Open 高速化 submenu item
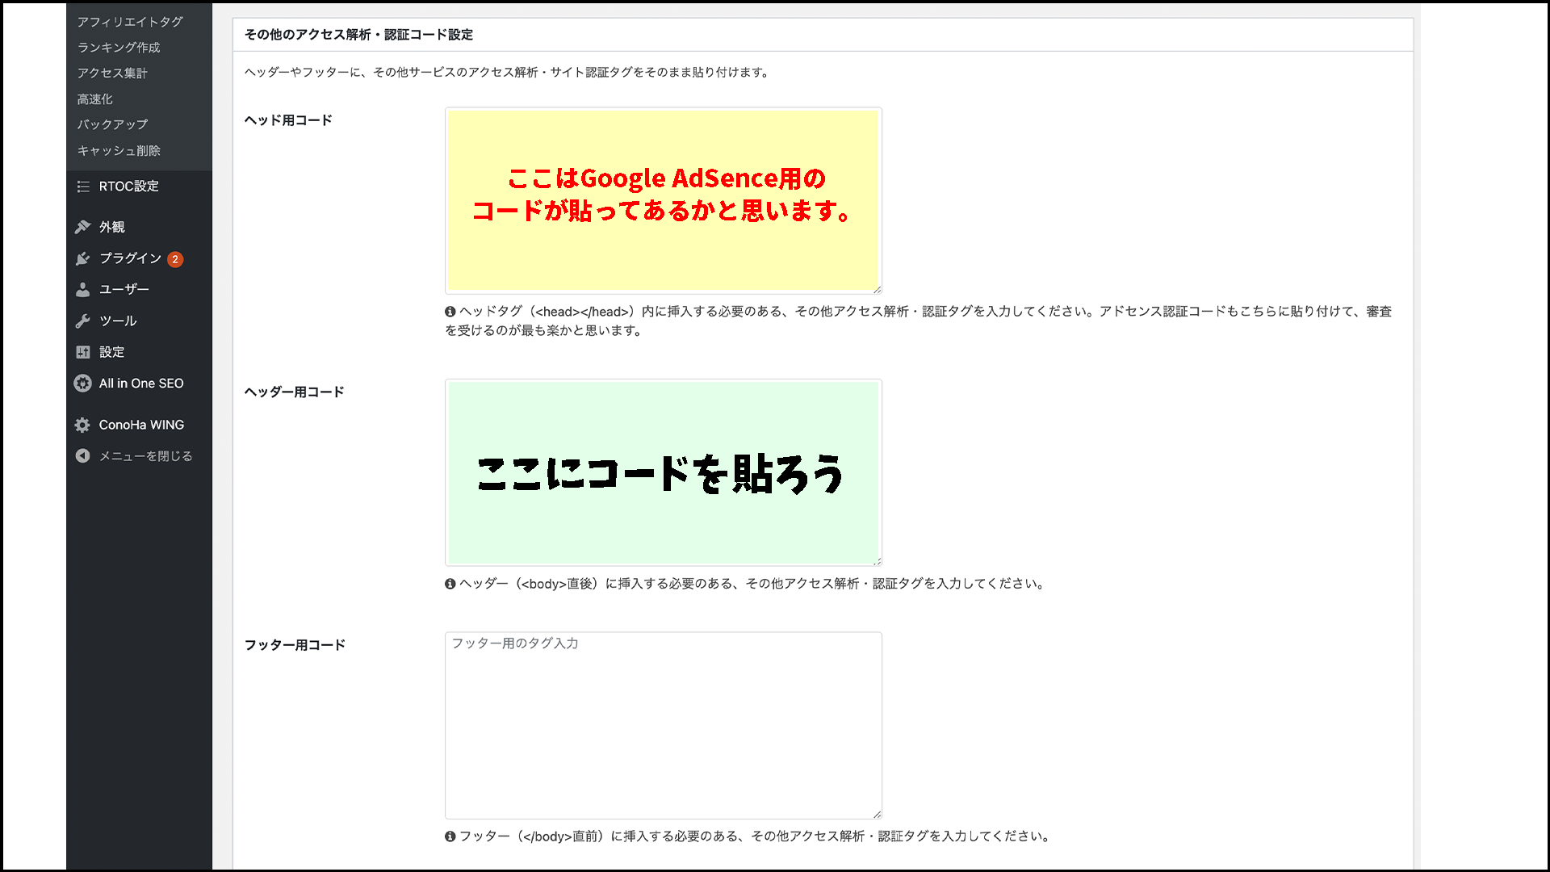The image size is (1550, 872). [x=95, y=99]
